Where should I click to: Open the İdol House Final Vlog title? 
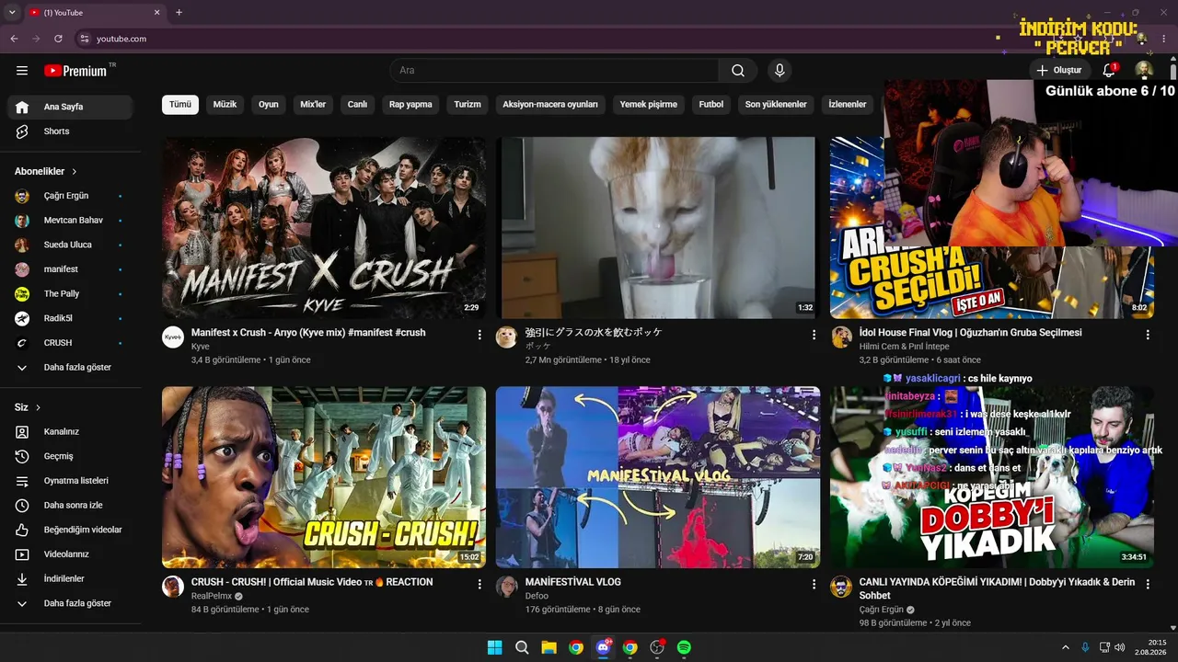pos(970,333)
